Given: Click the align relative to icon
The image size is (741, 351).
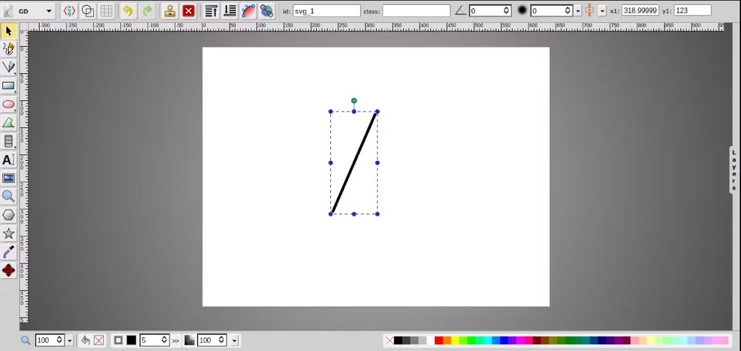Looking at the screenshot, I should tap(589, 10).
